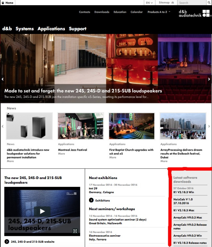
Task: Click the Next exhibitions heading
Action: click(x=103, y=178)
